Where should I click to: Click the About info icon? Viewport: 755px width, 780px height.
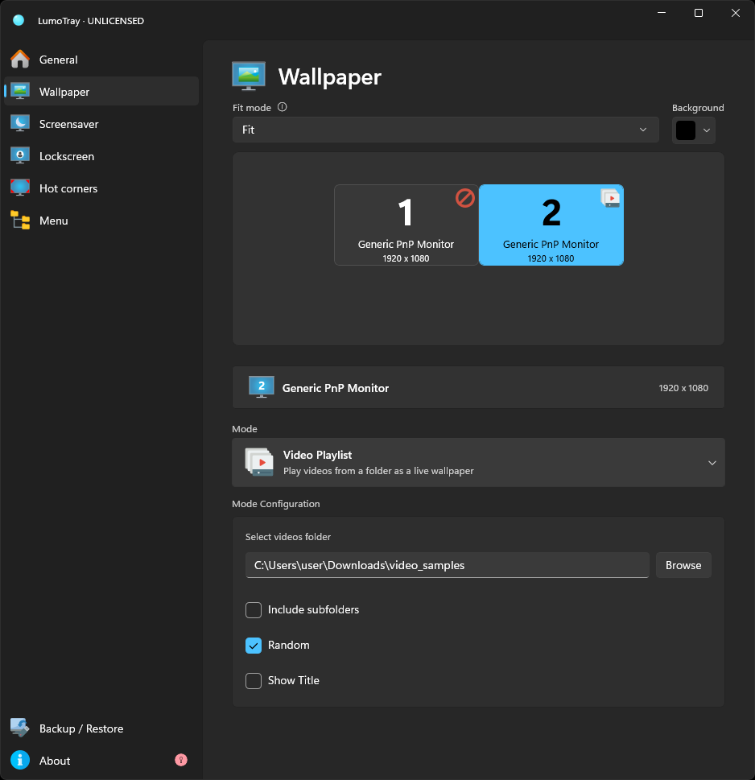coord(20,761)
